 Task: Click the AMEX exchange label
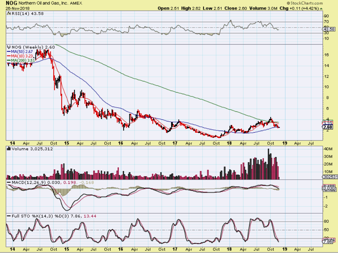[76, 4]
